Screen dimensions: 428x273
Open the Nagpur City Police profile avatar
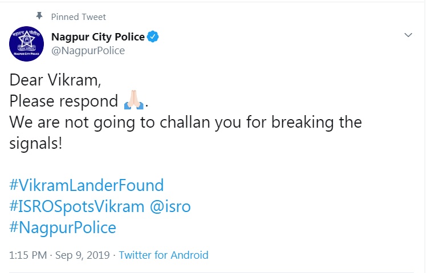click(x=26, y=44)
